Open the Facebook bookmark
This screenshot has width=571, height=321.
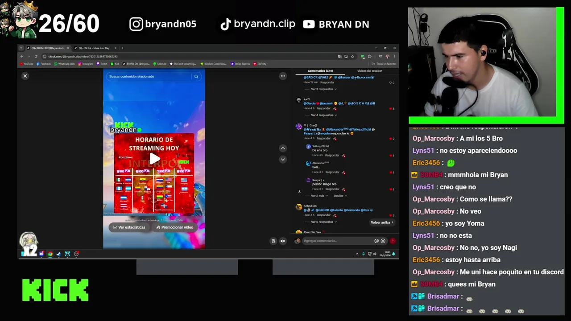click(44, 64)
